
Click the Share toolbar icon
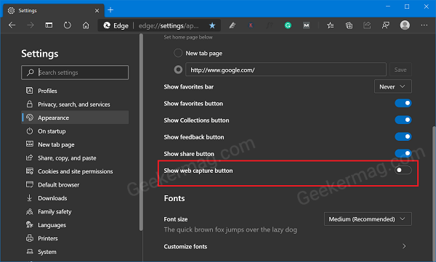coord(367,25)
